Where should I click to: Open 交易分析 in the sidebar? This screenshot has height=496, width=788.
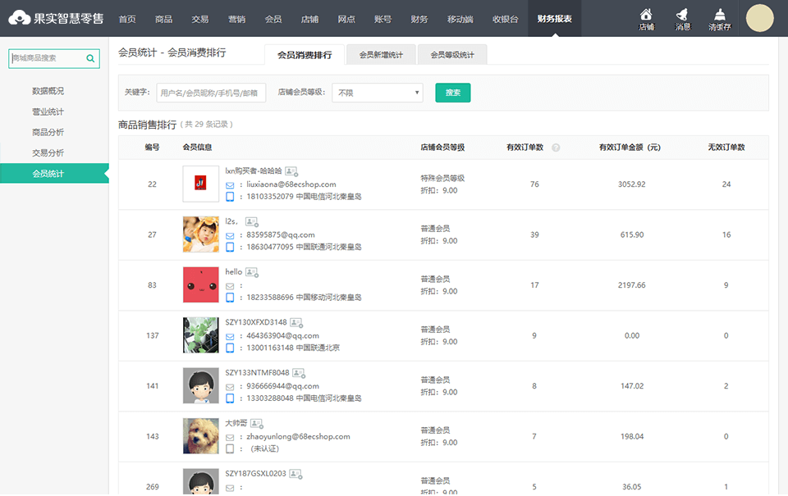pos(48,152)
